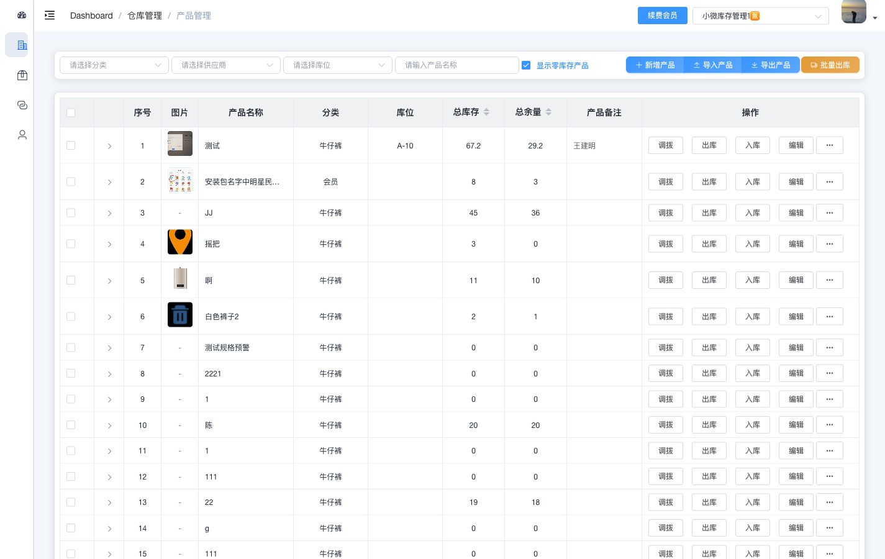The image size is (885, 559).
Task: Expand the row details for JJ
Action: tap(109, 213)
